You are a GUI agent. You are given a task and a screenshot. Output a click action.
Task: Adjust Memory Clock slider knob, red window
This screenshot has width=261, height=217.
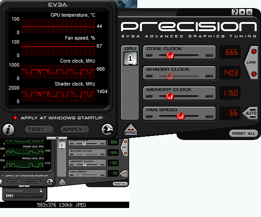170,96
